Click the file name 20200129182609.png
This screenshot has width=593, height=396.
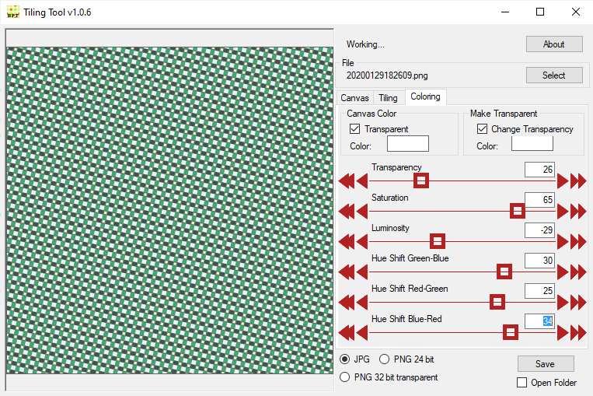point(387,75)
